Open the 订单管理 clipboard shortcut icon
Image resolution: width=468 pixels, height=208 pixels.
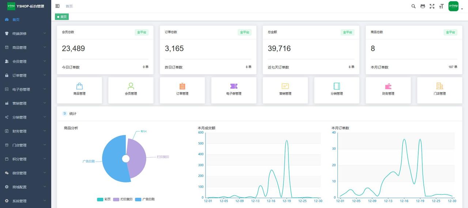(x=182, y=86)
